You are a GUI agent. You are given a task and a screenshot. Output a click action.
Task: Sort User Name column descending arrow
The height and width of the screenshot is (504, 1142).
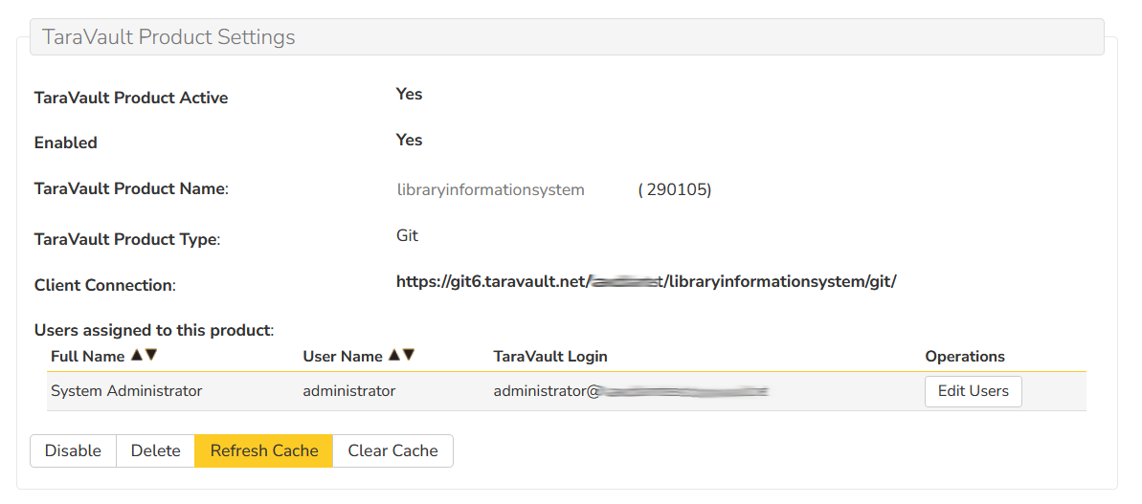click(x=409, y=356)
